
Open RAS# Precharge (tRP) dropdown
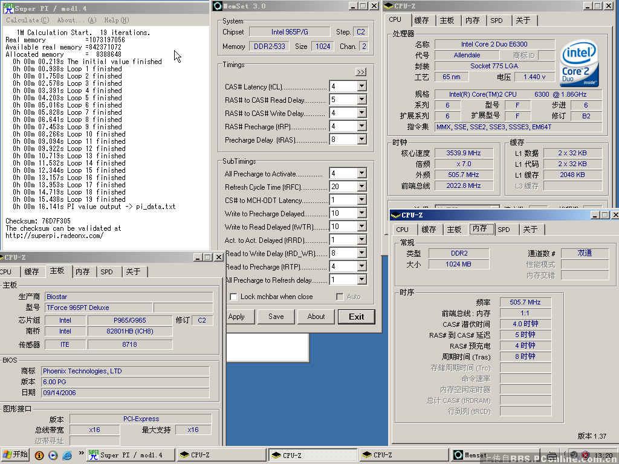pos(361,126)
